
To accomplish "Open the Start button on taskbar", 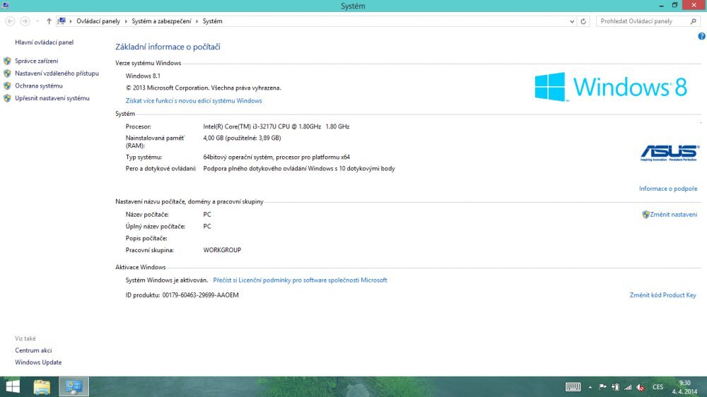I will (x=13, y=386).
